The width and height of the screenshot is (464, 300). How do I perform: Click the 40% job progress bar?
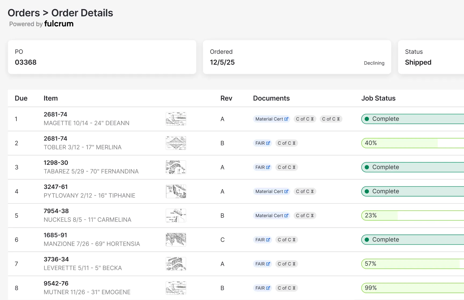412,143
